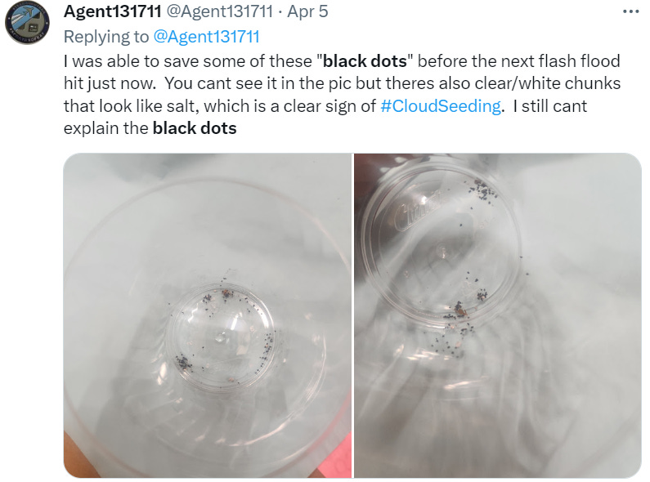Open the #CloudSeeding hashtag

(x=440, y=106)
